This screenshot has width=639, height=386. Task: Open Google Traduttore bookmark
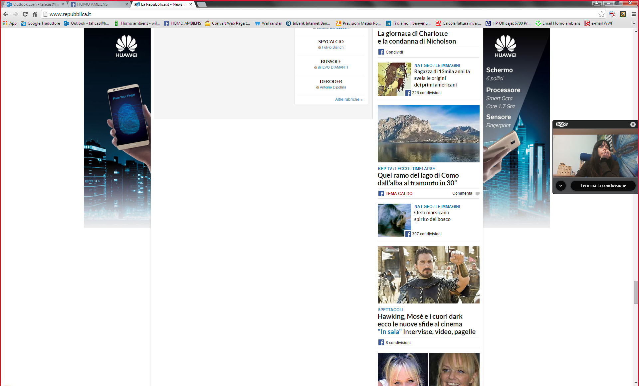pos(40,23)
